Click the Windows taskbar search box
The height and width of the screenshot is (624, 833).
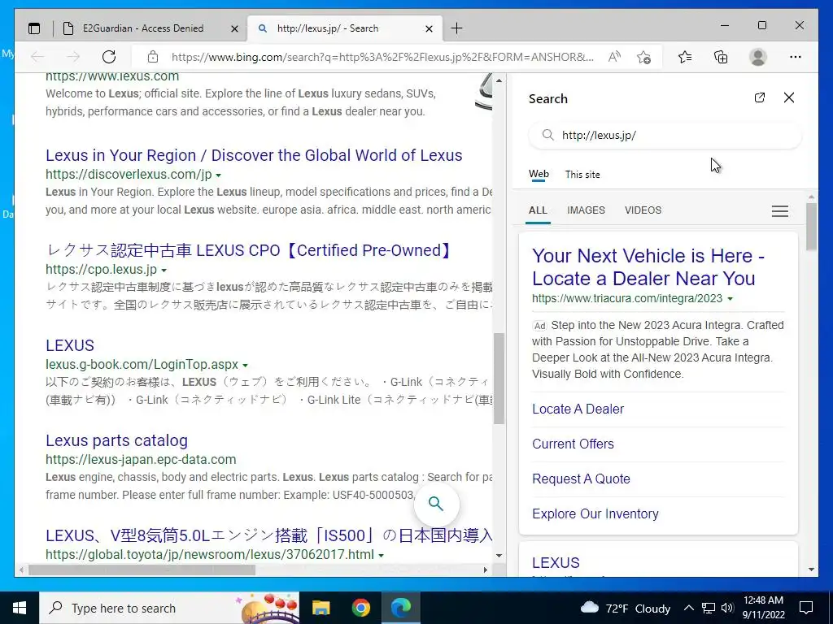[x=169, y=608]
